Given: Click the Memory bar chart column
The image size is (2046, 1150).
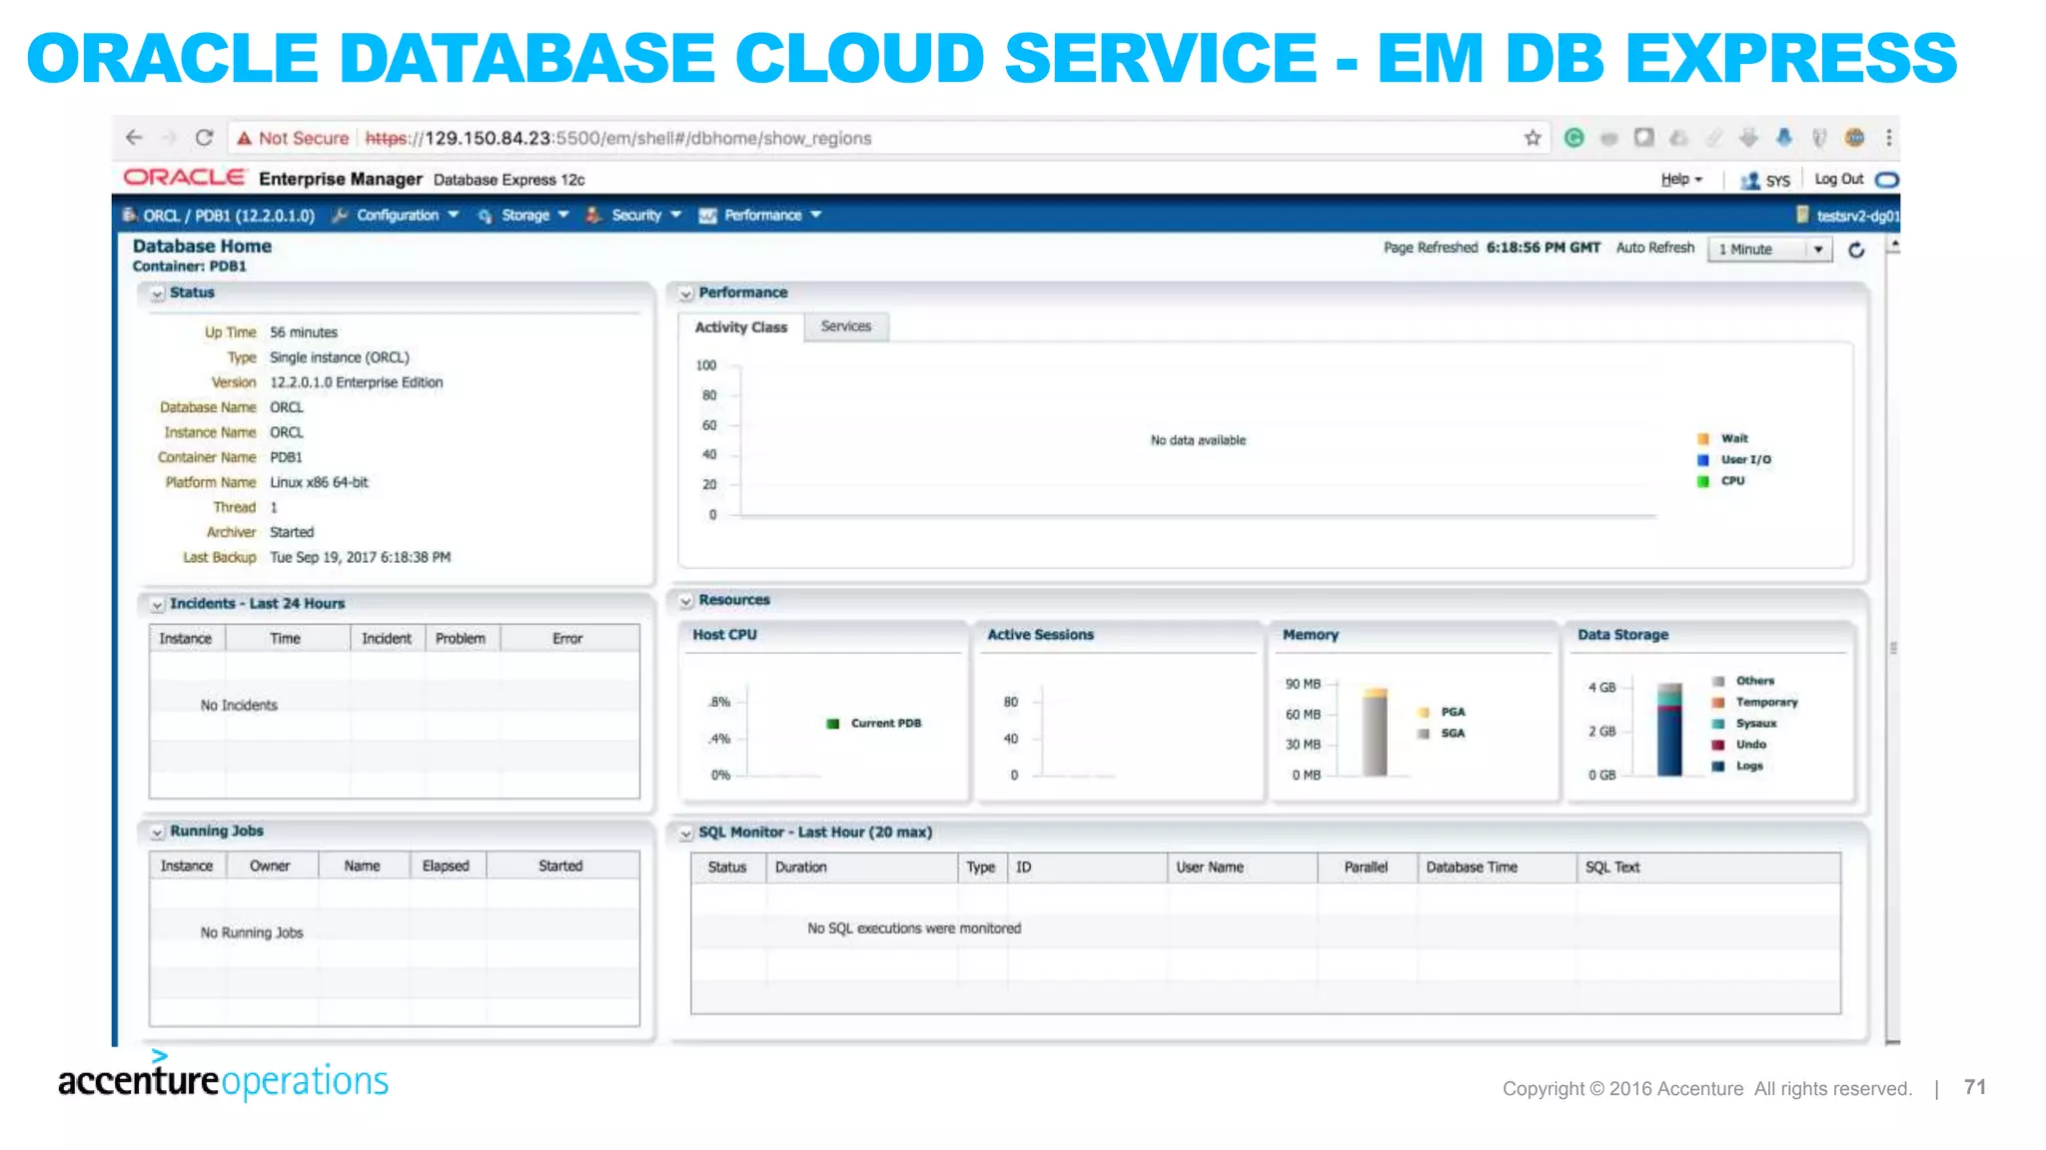Looking at the screenshot, I should (x=1376, y=732).
